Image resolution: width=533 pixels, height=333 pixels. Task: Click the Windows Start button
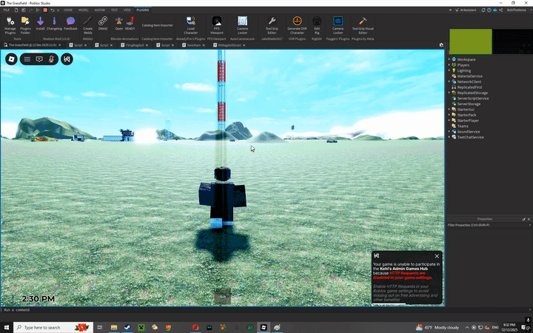7,326
